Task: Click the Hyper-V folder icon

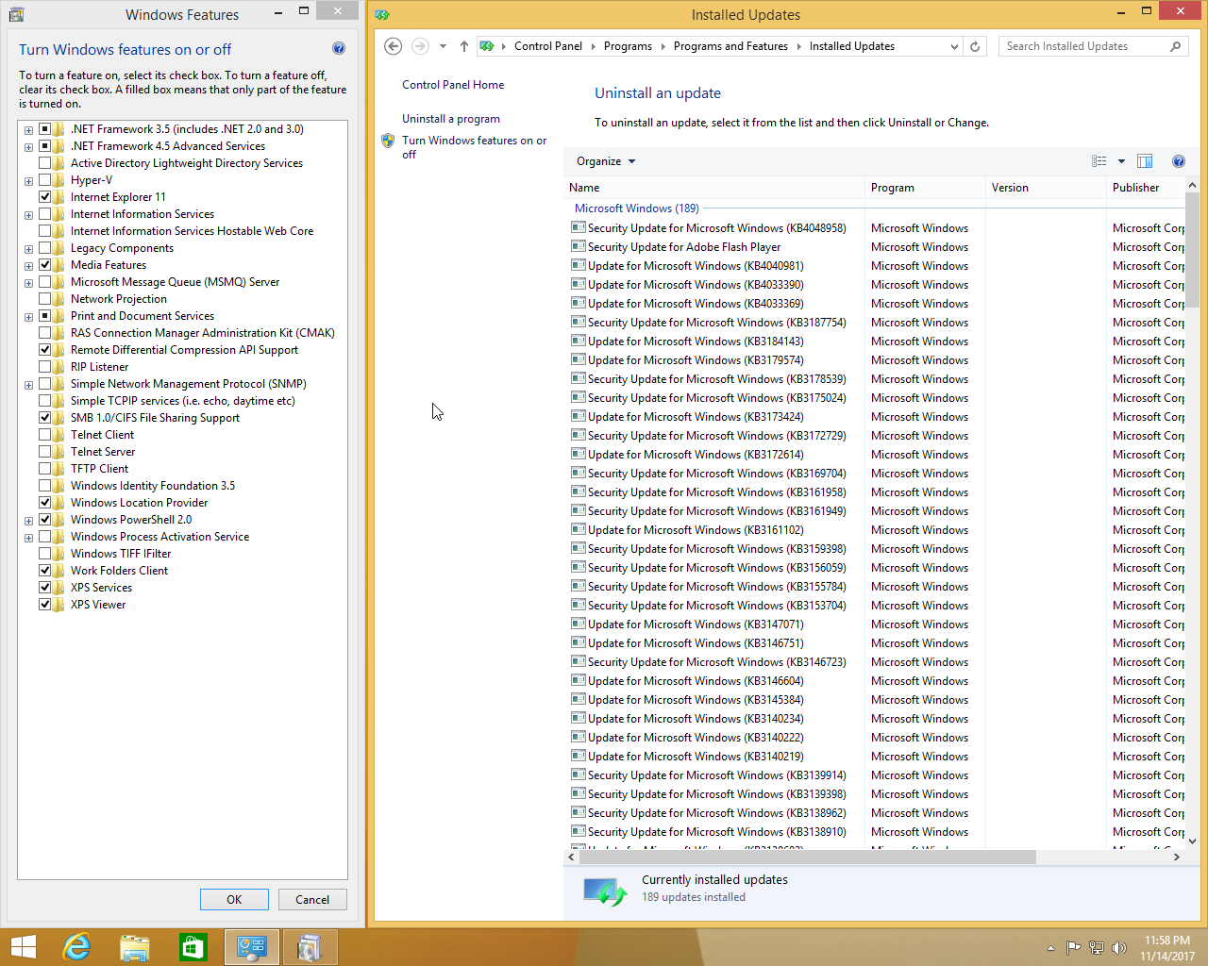Action: coord(59,180)
